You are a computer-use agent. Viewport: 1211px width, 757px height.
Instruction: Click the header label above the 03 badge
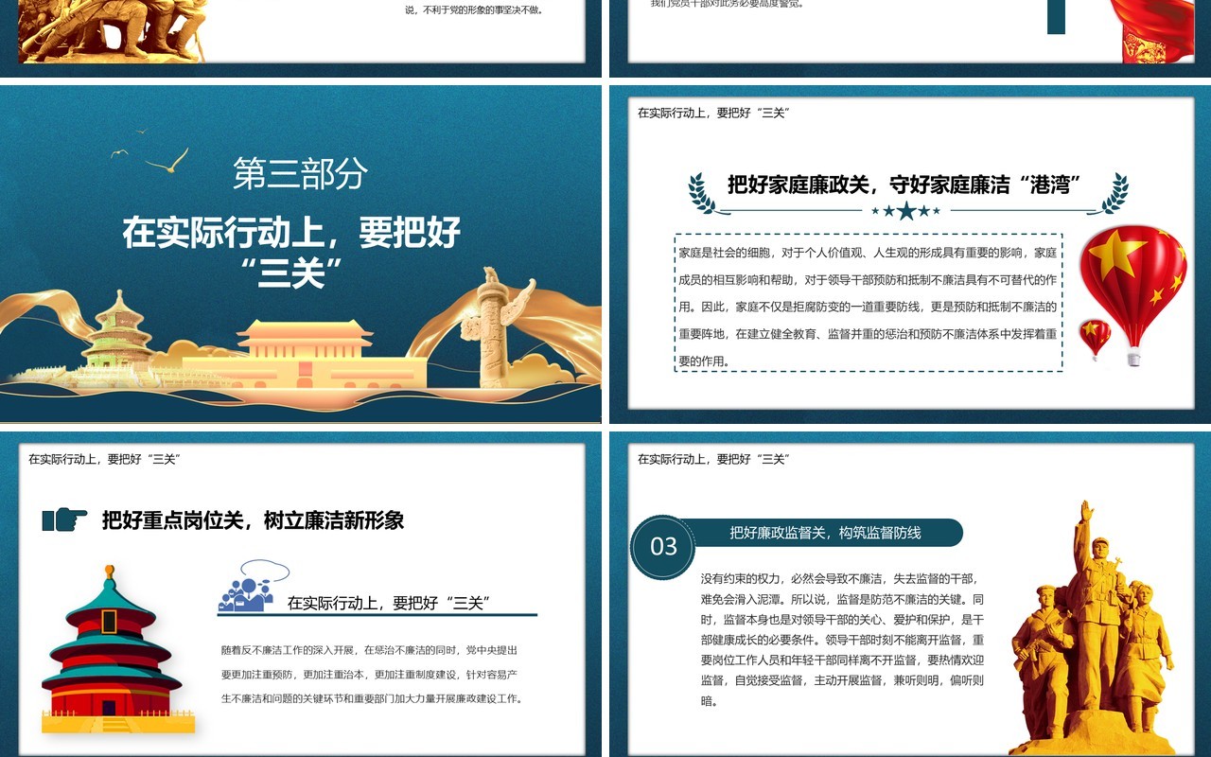coord(713,459)
